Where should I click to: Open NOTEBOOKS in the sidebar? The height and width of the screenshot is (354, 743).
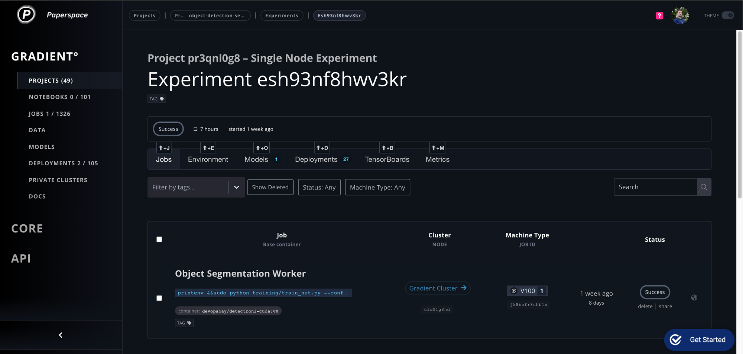click(x=60, y=97)
